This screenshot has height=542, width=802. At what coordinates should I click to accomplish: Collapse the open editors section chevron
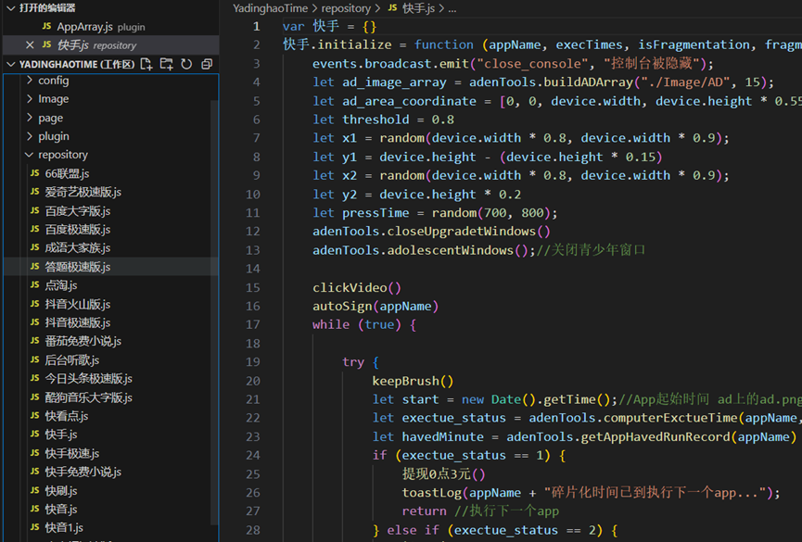[x=11, y=8]
